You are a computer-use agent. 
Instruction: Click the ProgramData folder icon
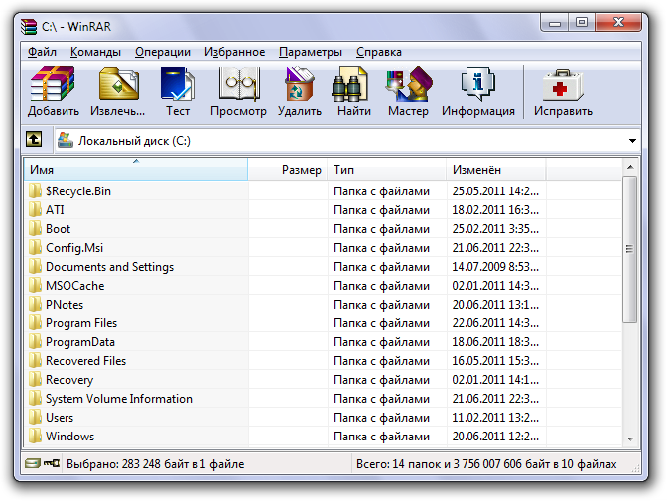click(x=35, y=341)
